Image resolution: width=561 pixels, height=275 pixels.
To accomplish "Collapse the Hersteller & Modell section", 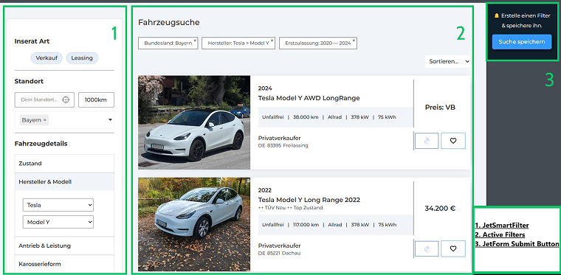I will pos(64,182).
